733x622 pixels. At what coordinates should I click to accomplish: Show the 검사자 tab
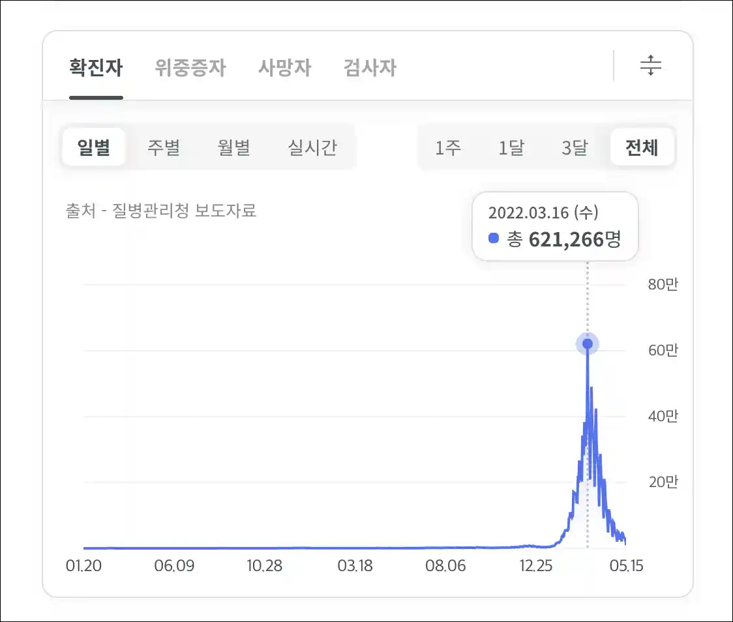pyautogui.click(x=370, y=68)
